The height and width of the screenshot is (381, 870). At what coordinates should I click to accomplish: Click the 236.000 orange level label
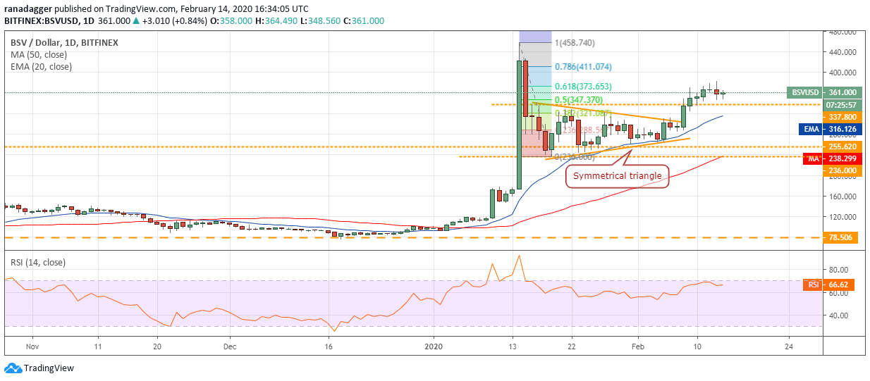click(x=843, y=170)
